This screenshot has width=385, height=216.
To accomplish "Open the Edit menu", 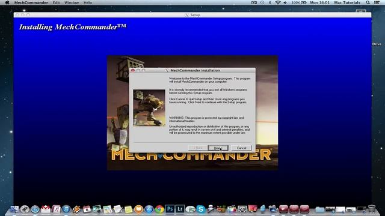I will tap(56, 2).
